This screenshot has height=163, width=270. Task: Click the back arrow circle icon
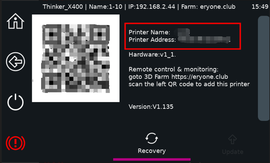(15, 62)
